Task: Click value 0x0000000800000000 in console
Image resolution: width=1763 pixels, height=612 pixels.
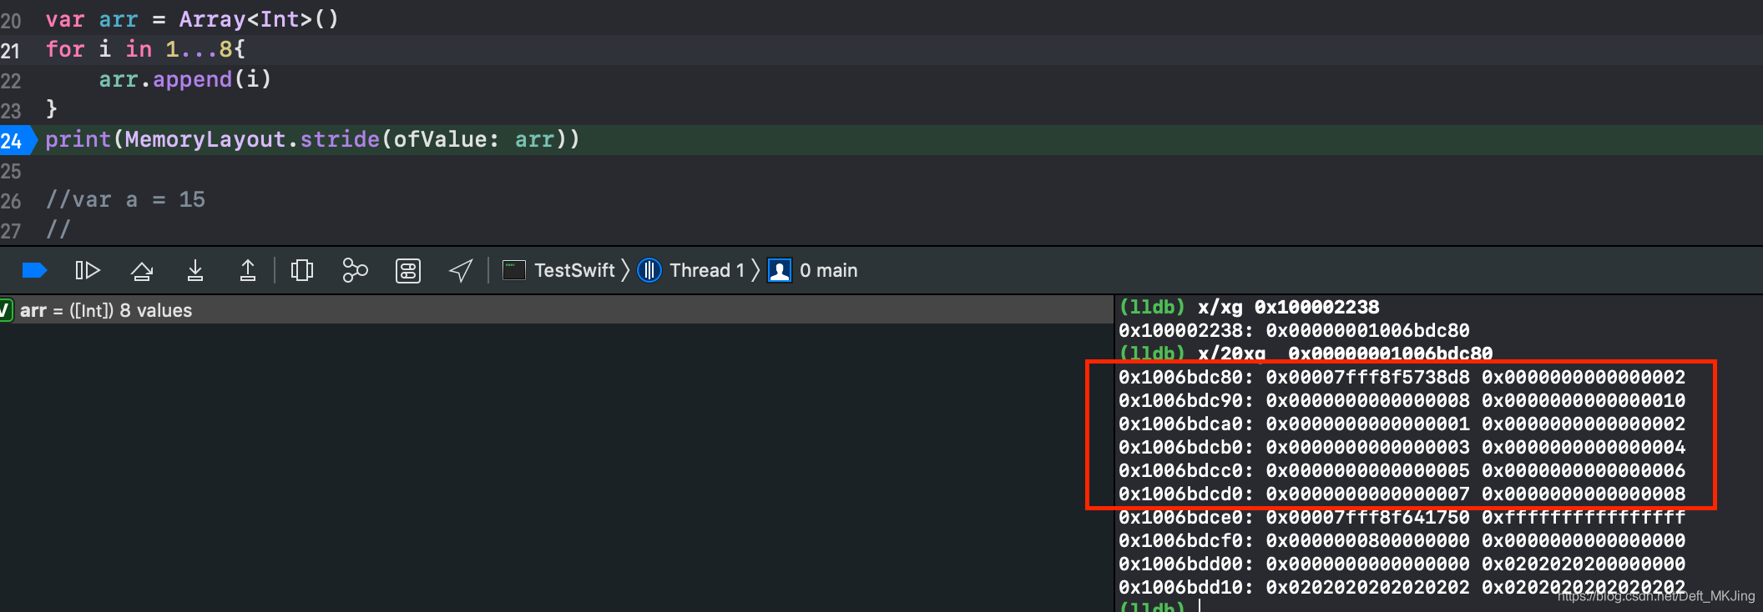Action: 1367,540
